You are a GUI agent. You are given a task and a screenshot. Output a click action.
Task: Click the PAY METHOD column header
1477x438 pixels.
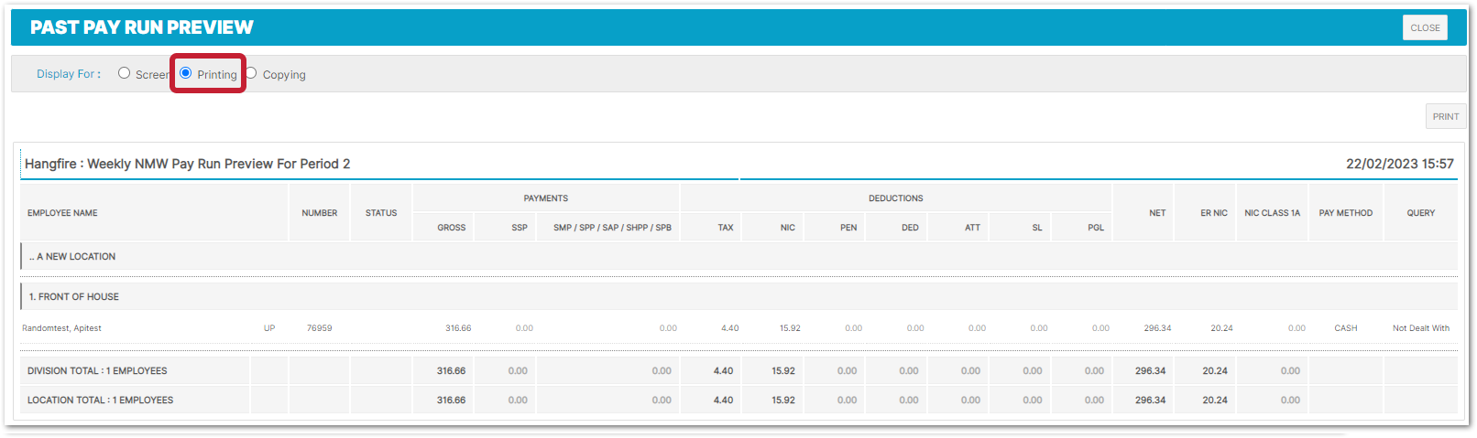coord(1345,213)
